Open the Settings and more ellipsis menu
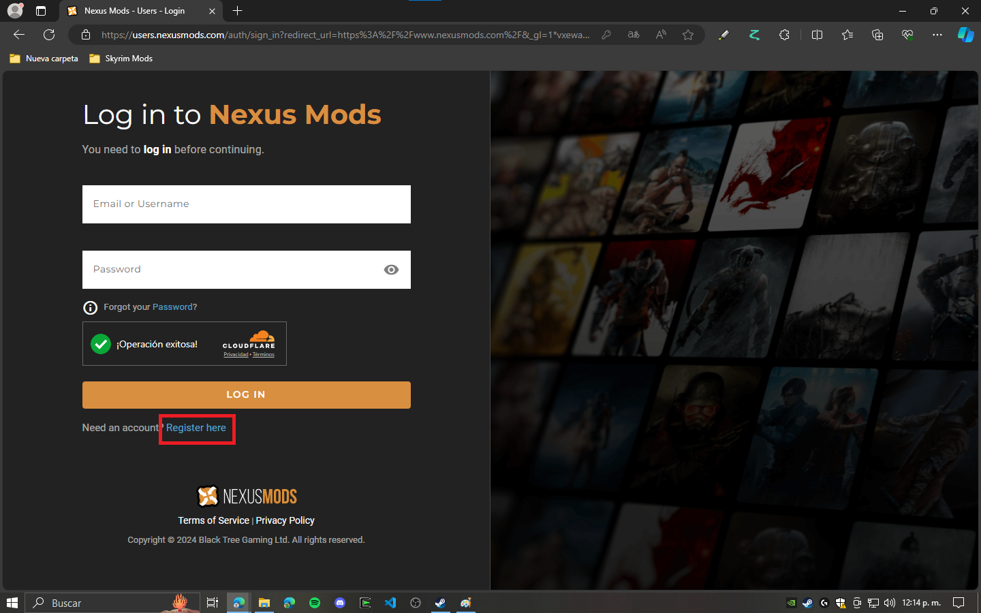Viewport: 981px width, 613px height. (937, 35)
